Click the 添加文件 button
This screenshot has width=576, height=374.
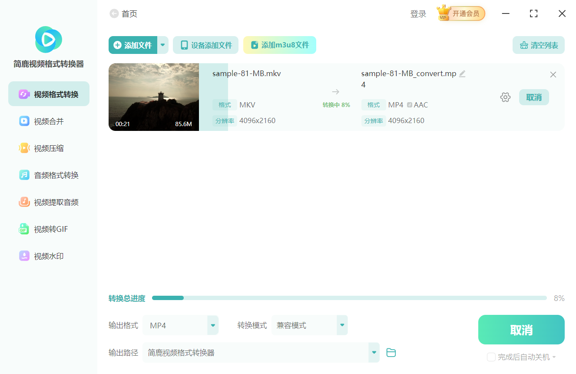click(x=133, y=45)
